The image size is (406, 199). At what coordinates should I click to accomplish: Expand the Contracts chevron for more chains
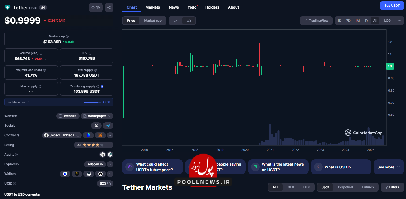[x=110, y=135]
